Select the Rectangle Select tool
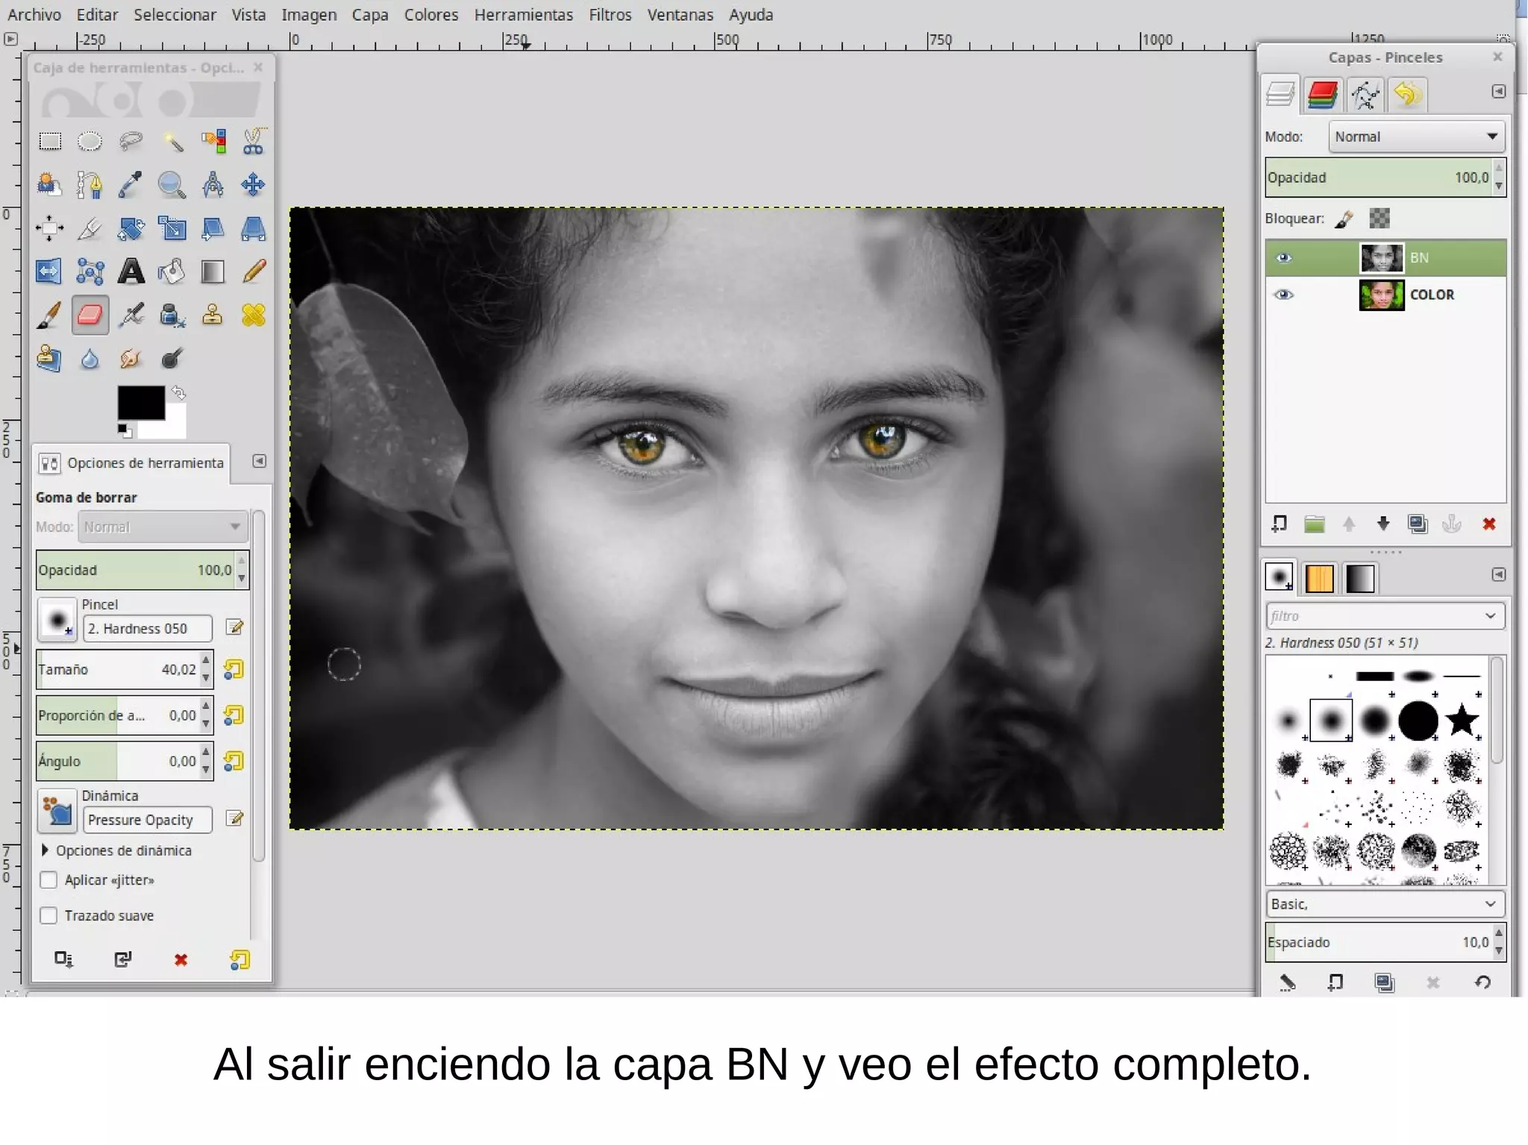1528x1145 pixels. tap(50, 141)
